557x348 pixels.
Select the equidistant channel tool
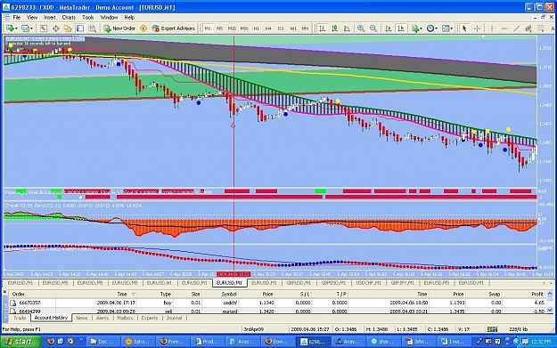pos(528,28)
